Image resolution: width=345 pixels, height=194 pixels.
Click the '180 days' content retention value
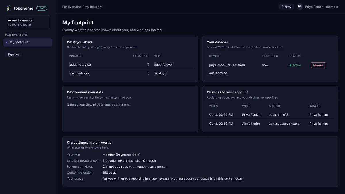pos(109,173)
